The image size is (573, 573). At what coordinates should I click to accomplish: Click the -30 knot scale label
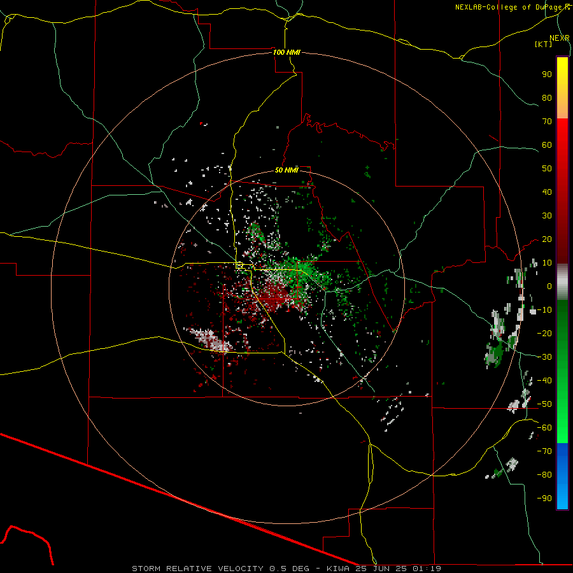click(x=544, y=357)
